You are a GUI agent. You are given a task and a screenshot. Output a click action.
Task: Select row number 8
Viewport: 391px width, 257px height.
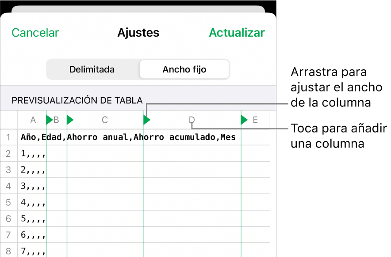click(8, 251)
